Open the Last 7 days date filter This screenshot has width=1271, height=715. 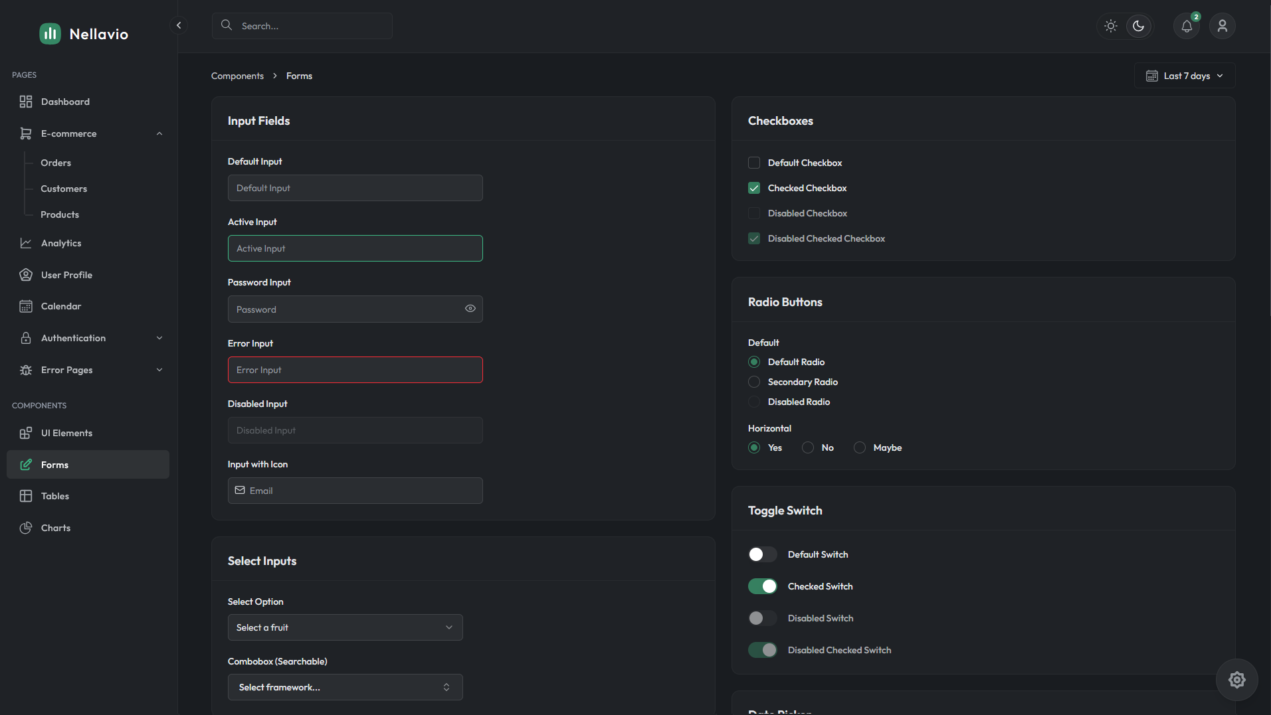[1185, 76]
